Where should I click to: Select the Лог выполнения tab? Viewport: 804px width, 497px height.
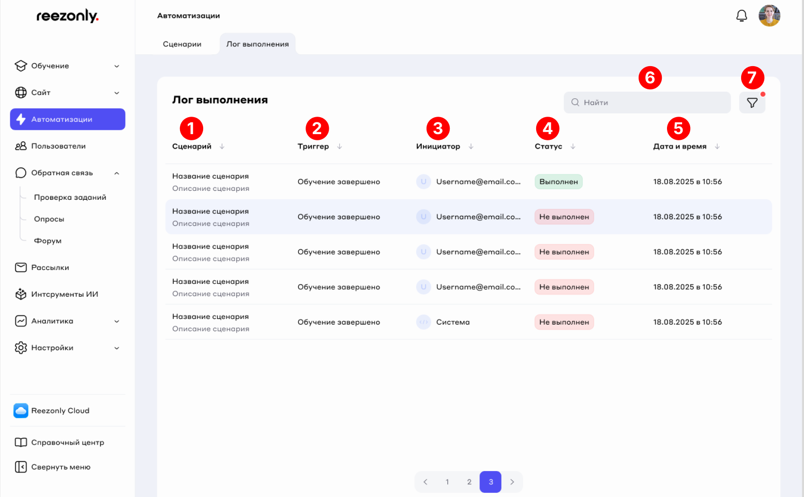click(x=257, y=44)
